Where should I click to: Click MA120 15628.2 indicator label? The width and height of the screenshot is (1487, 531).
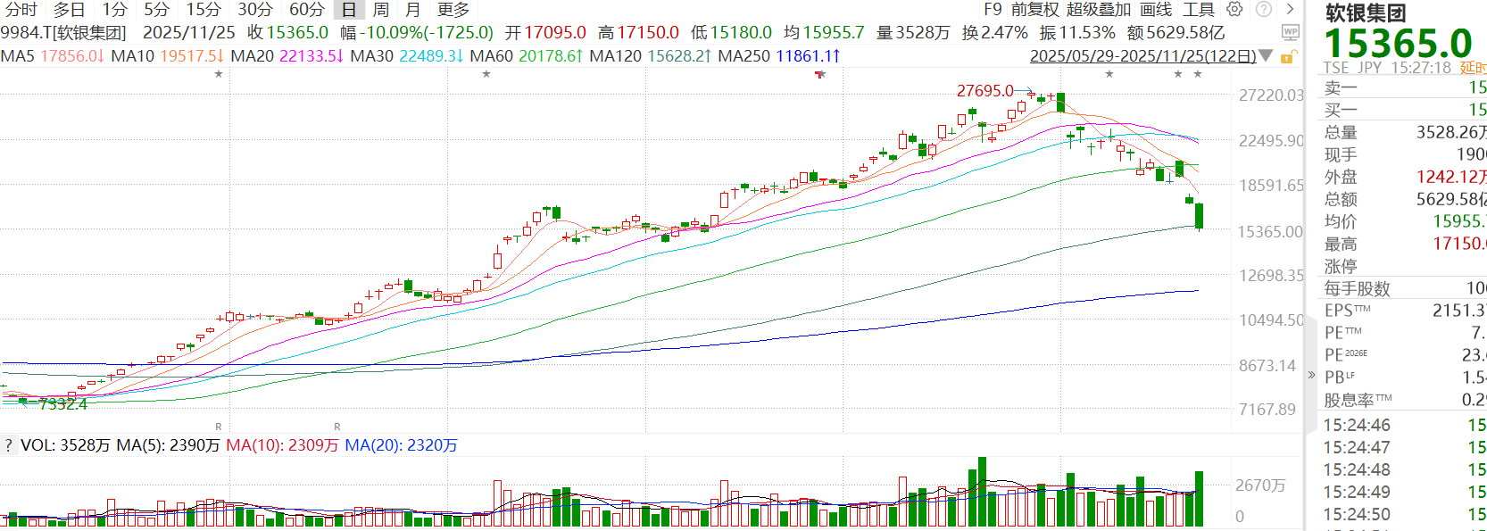pos(651,56)
